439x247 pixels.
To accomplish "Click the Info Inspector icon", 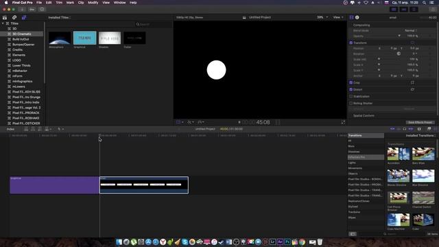I will point(357,17).
